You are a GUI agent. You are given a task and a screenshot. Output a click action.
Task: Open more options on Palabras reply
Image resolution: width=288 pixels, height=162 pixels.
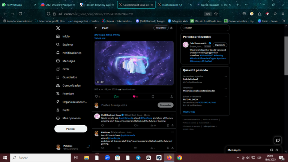point(172,132)
